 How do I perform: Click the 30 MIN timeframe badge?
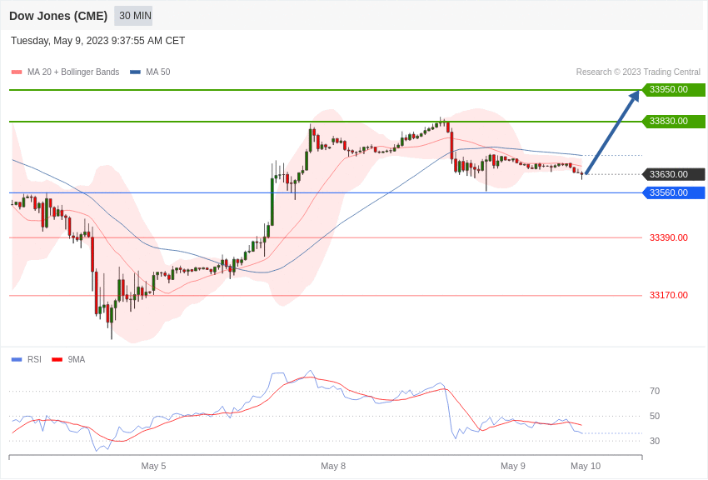(x=133, y=16)
